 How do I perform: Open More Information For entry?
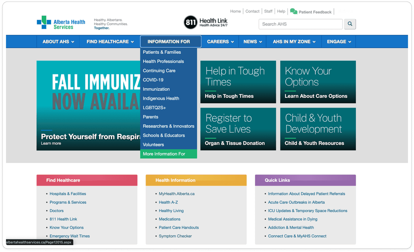169,154
